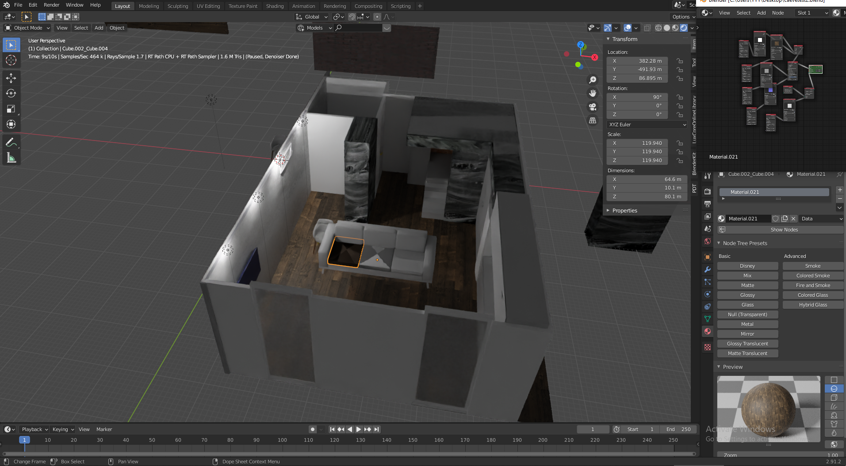Toggle the Show Overlays button
This screenshot has height=466, width=846.
click(x=628, y=28)
